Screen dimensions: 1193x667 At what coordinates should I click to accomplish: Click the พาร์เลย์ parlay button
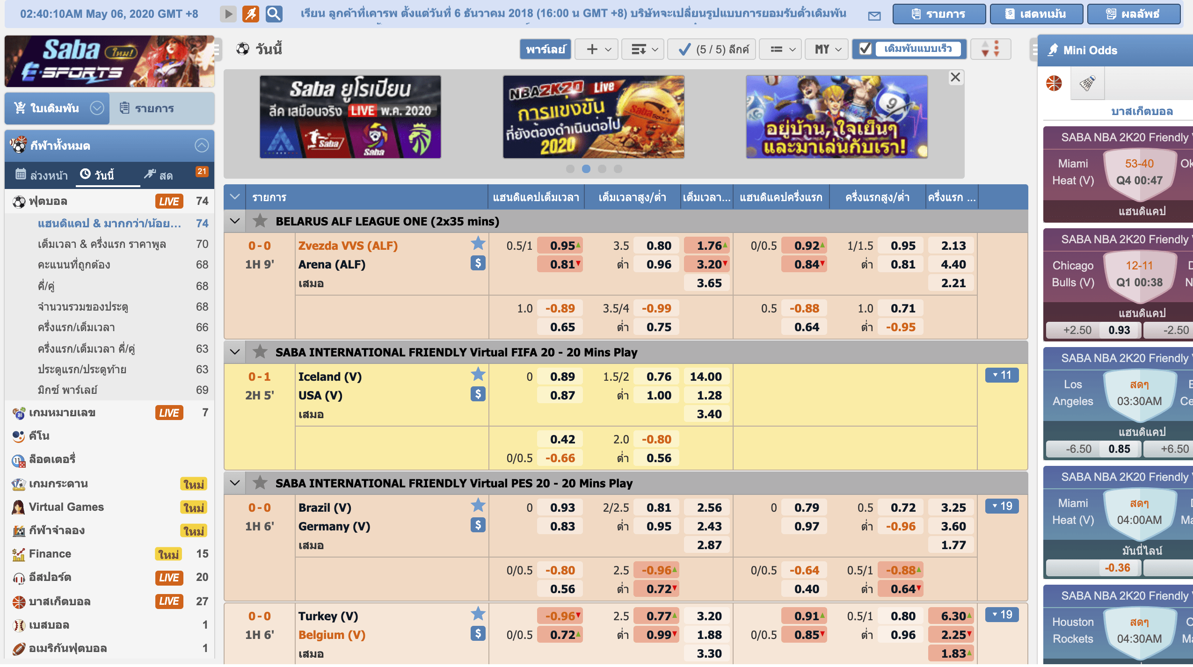545,49
